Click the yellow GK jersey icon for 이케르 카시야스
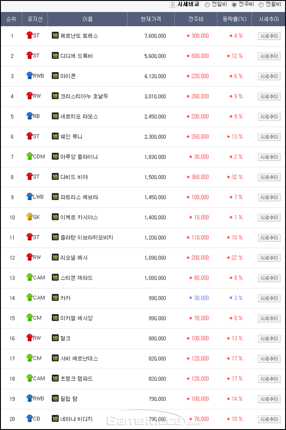The image size is (286, 430). tap(29, 217)
